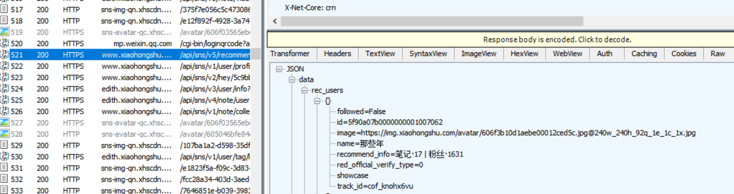Select session 517 URL /375f7e056c5c47308
The height and width of the screenshot is (194, 734).
215,9
